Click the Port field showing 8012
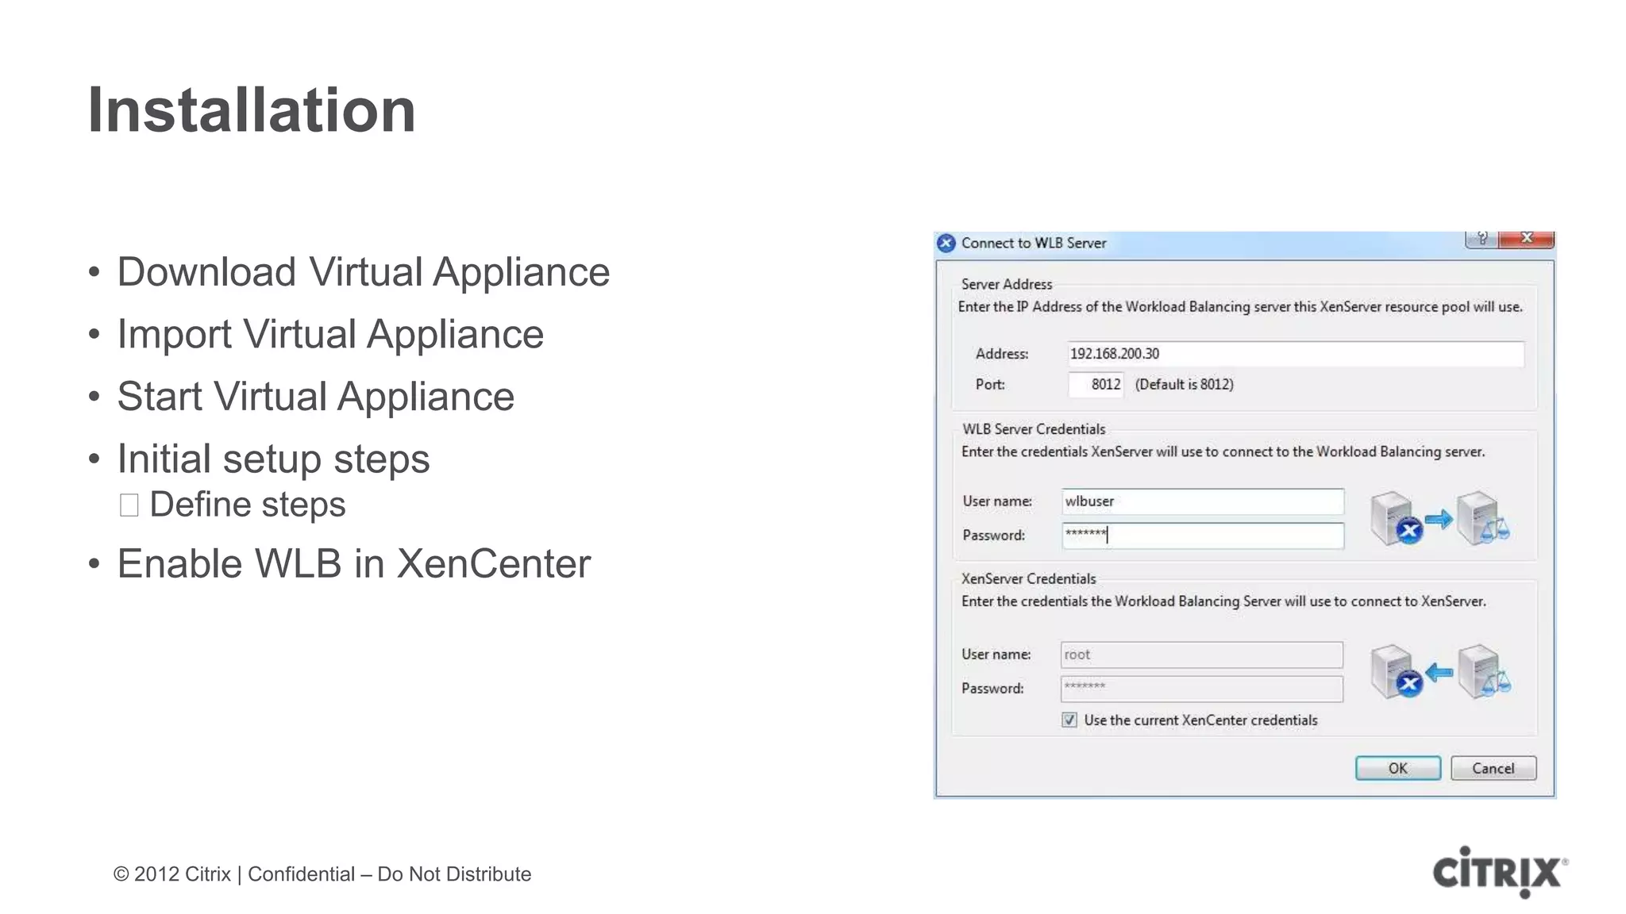This screenshot has width=1626, height=914. pos(1096,385)
